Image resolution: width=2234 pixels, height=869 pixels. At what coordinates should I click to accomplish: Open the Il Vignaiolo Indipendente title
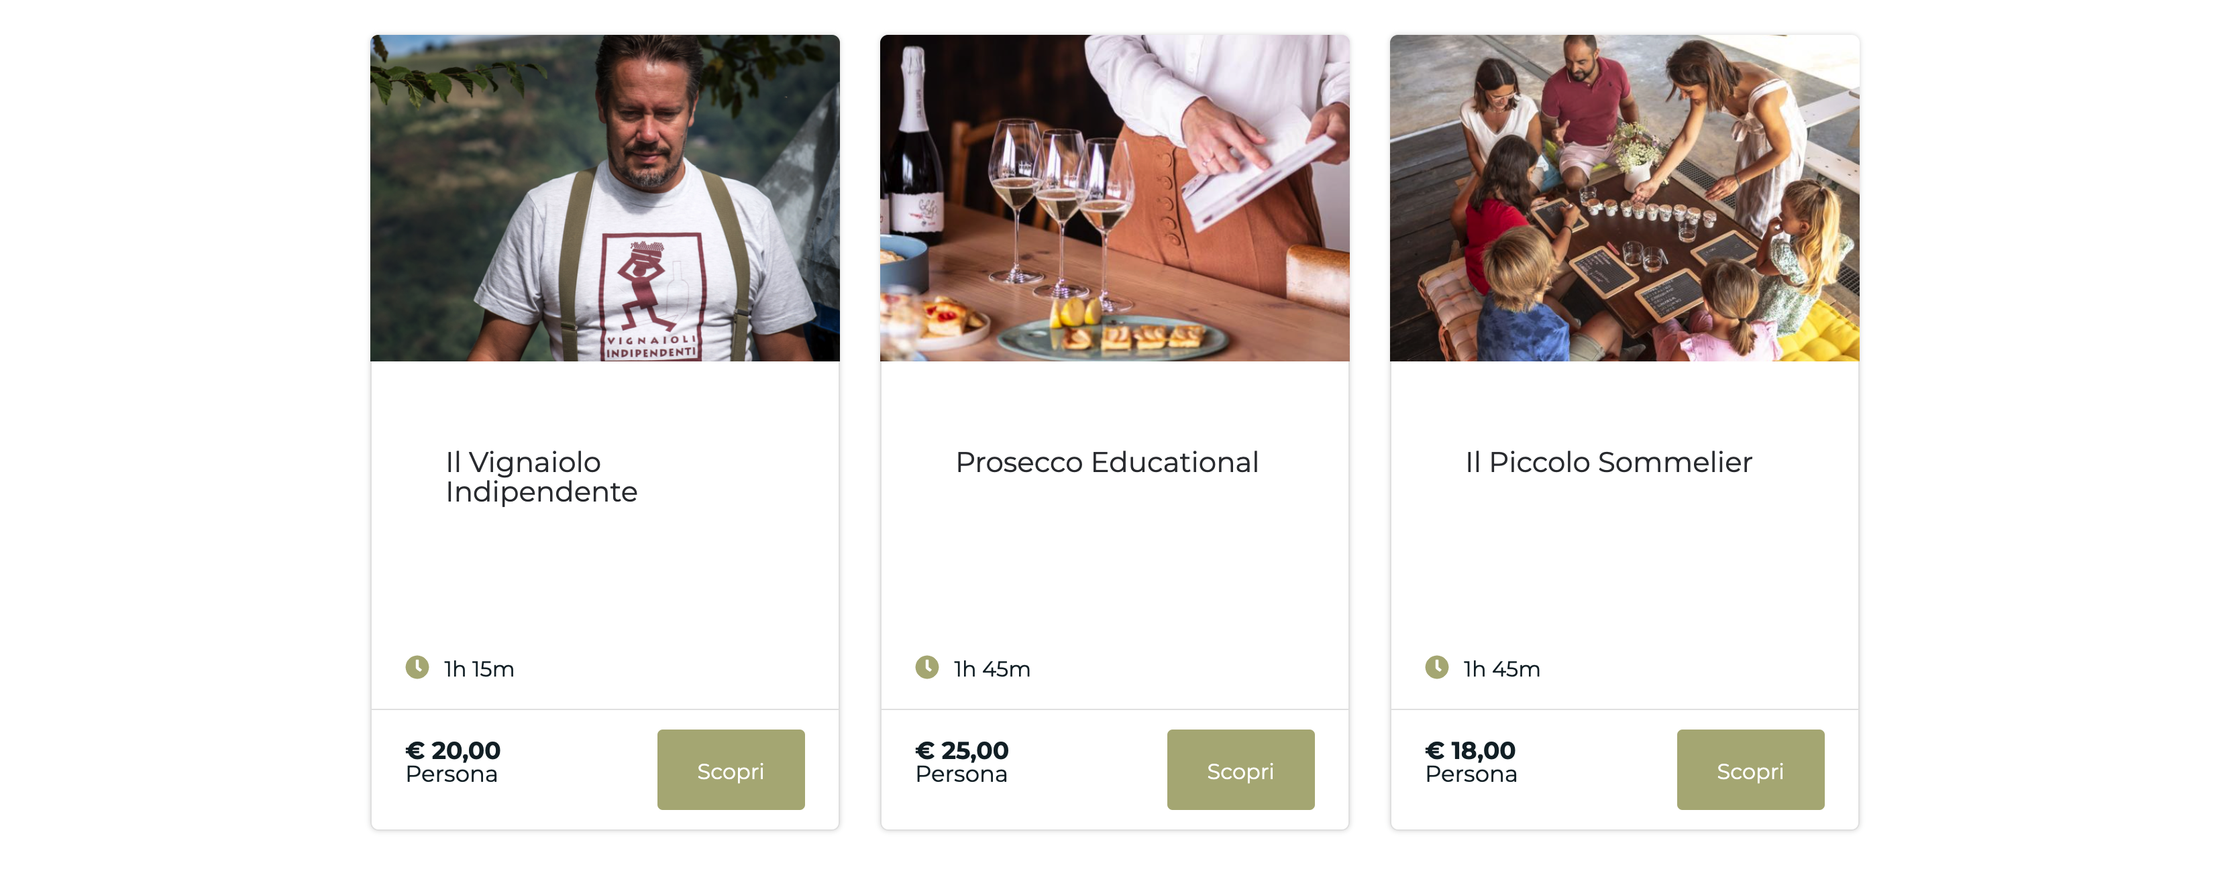point(541,477)
